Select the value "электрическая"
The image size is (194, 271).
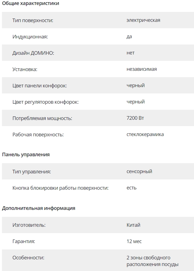point(143,20)
